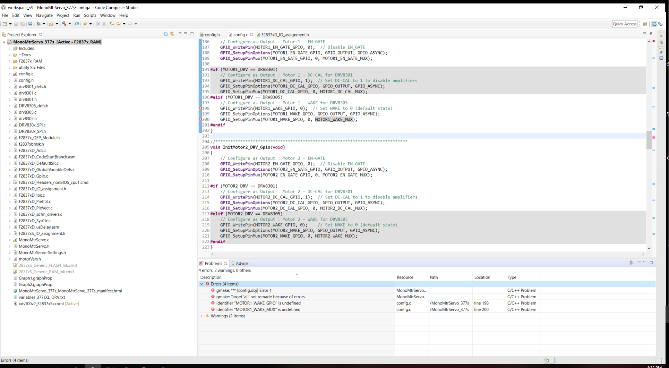Click the Search magnifier toolbar icon
Screen dimensions: 669x368
[x=77, y=24]
